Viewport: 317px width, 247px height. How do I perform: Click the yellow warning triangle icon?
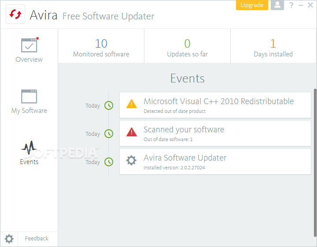[132, 104]
